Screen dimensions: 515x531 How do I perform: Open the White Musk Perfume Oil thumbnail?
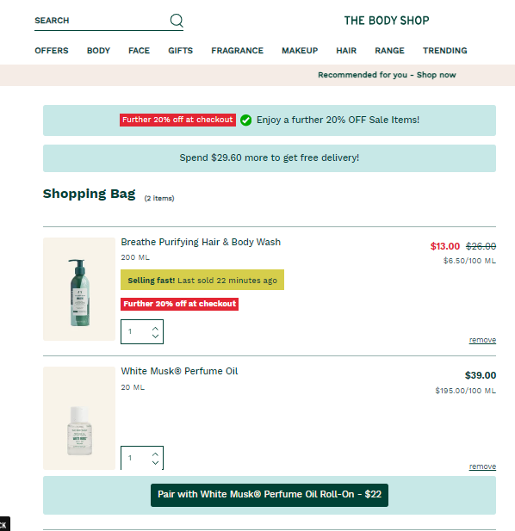(79, 418)
